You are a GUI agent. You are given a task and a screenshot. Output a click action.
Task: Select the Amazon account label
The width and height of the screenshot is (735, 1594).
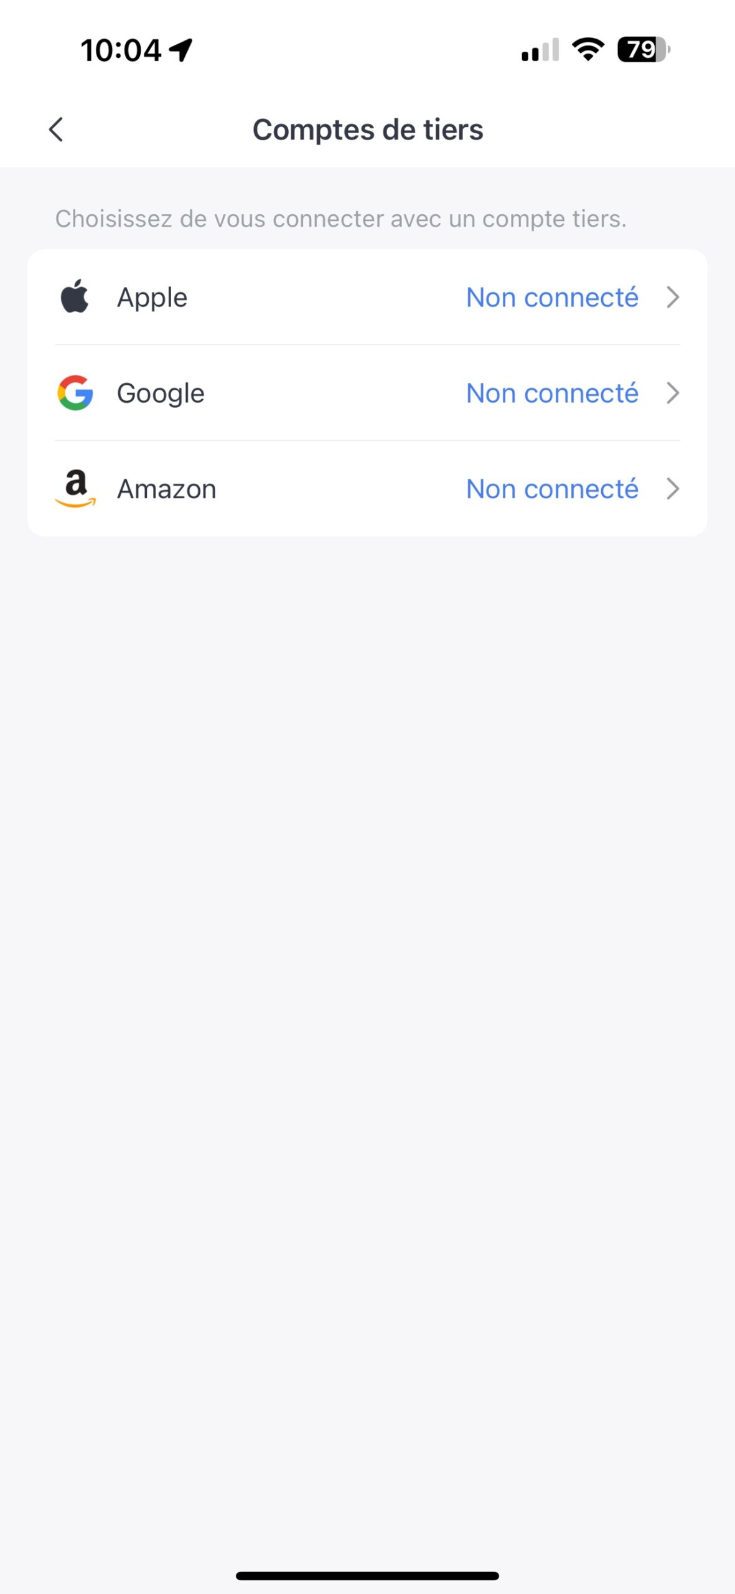click(x=167, y=489)
